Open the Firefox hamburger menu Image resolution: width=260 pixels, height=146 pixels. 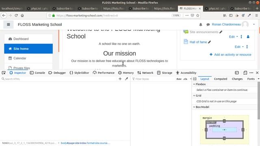(x=256, y=15)
